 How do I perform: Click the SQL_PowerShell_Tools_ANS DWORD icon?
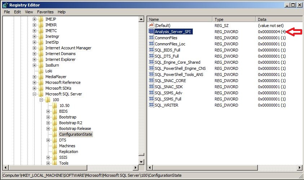click(x=151, y=74)
